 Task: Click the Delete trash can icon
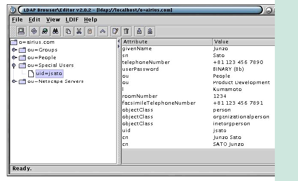point(126,31)
